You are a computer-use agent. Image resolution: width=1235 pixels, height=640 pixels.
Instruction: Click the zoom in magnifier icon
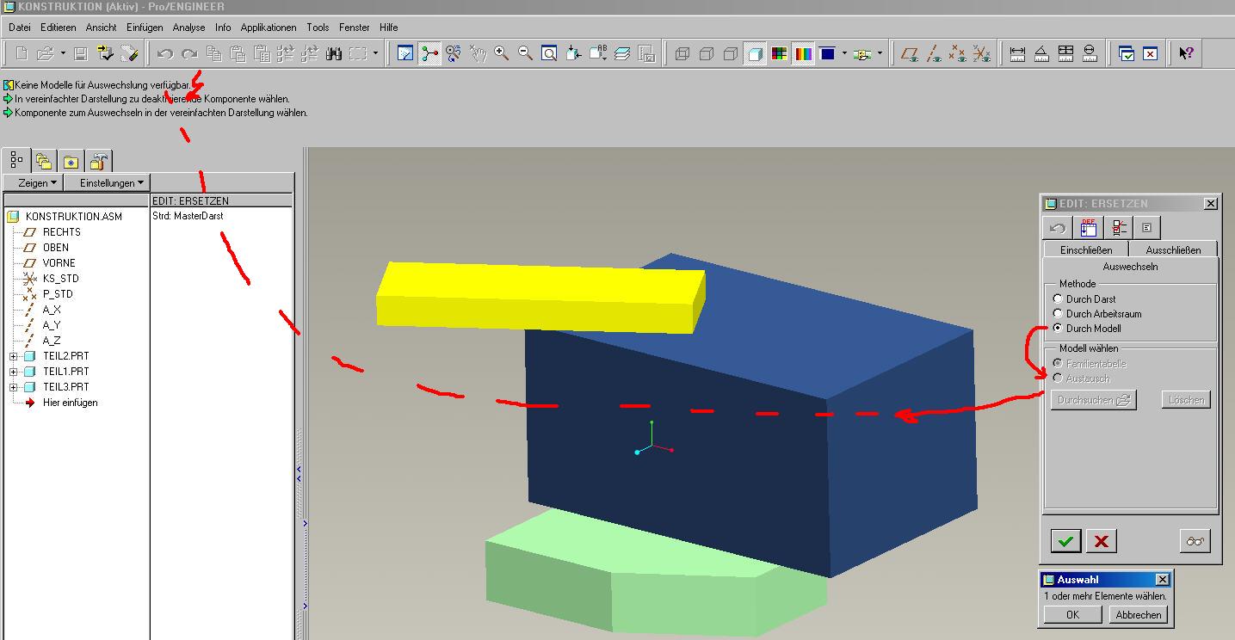point(501,53)
